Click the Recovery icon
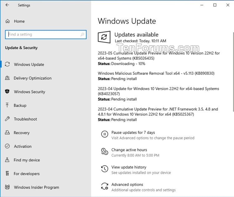This screenshot has width=234, height=197. coord(7,132)
